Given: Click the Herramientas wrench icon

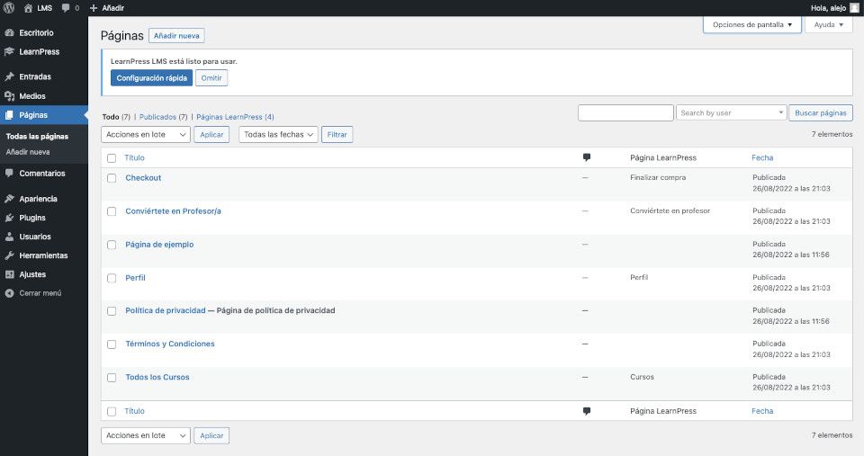Looking at the screenshot, I should tap(9, 255).
